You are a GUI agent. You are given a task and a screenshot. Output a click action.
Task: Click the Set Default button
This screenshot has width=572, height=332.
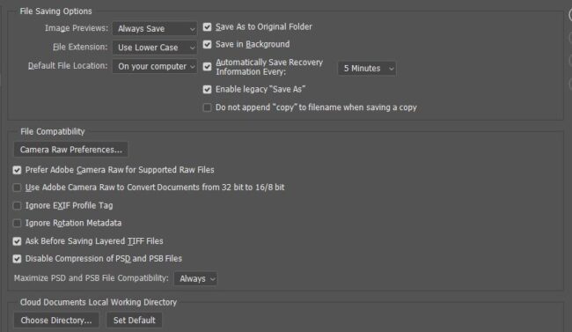click(x=135, y=321)
